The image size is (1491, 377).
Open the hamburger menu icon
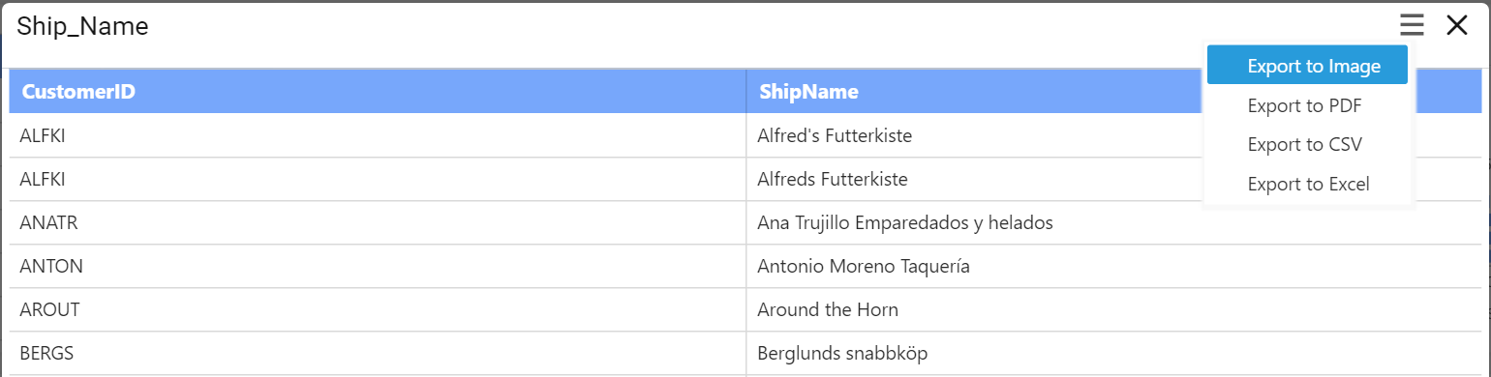point(1412,26)
